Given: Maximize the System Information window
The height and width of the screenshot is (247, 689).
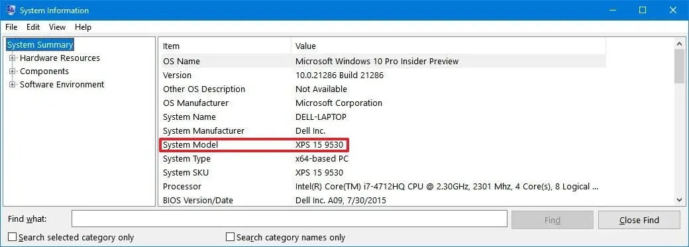Looking at the screenshot, I should (643, 10).
